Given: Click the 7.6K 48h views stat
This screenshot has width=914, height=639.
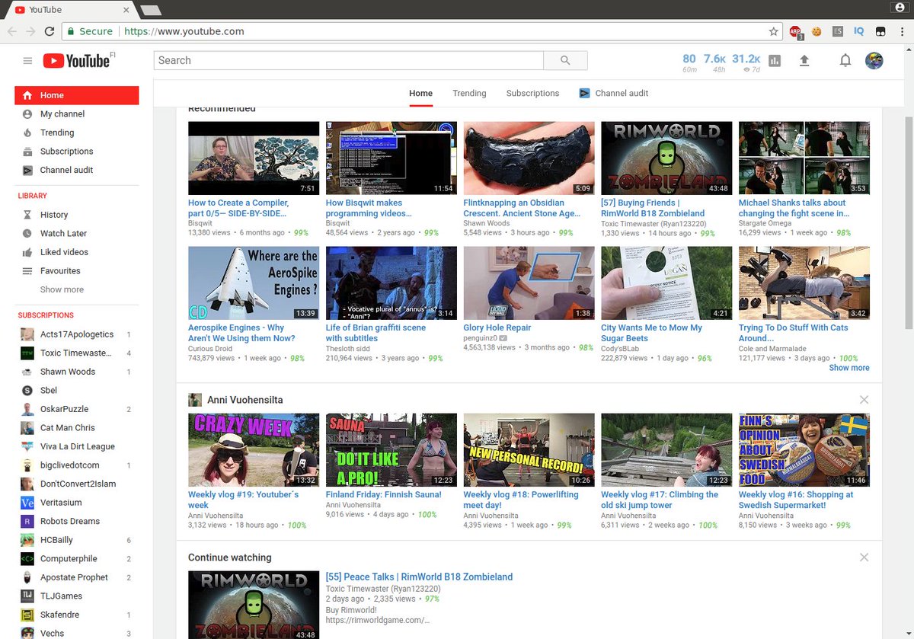Looking at the screenshot, I should [x=714, y=62].
